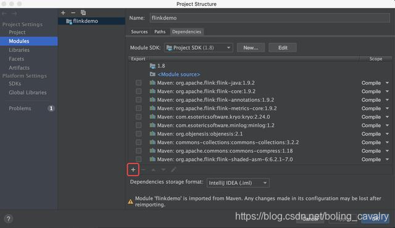The width and height of the screenshot is (395, 228).
Task: Copy the selected module
Action: tap(83, 12)
